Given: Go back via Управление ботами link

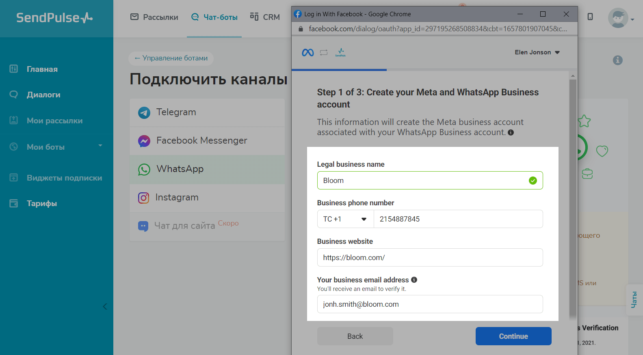Looking at the screenshot, I should pos(171,58).
